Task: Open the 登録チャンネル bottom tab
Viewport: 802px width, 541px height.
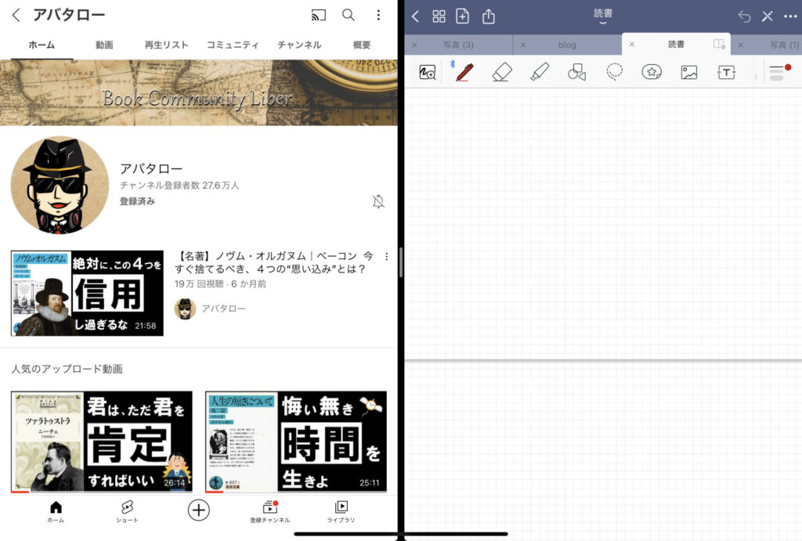Action: tap(270, 512)
